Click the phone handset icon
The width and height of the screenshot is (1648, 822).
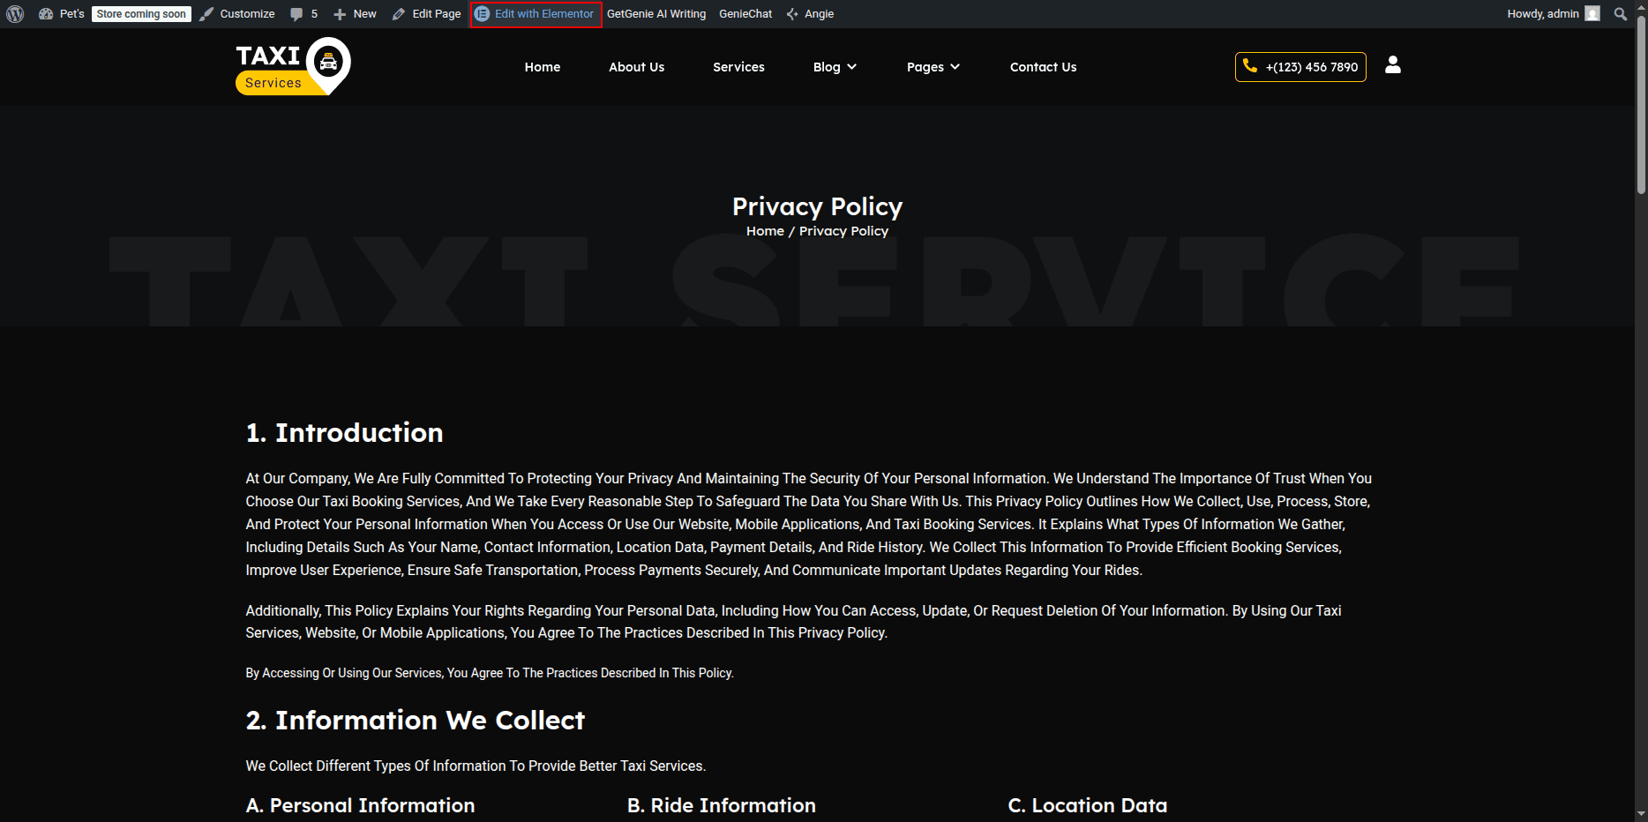(x=1250, y=66)
